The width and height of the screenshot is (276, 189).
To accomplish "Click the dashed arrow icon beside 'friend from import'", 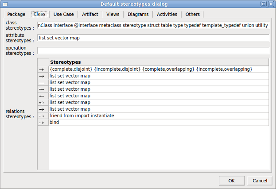I will [43, 116].
